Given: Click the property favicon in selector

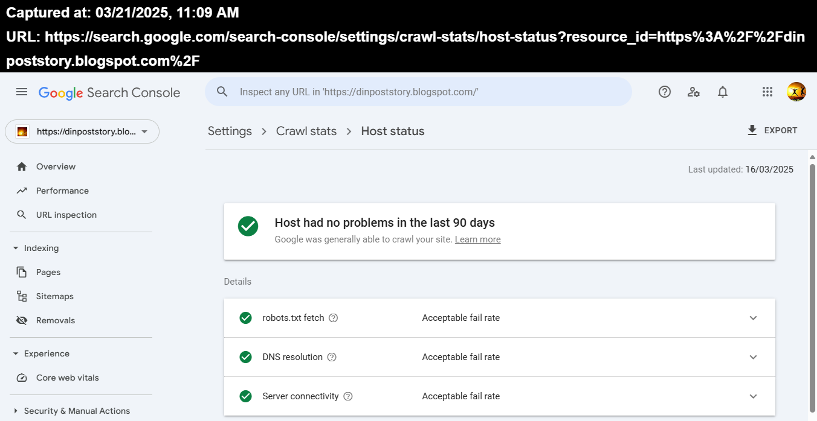Looking at the screenshot, I should coord(22,131).
